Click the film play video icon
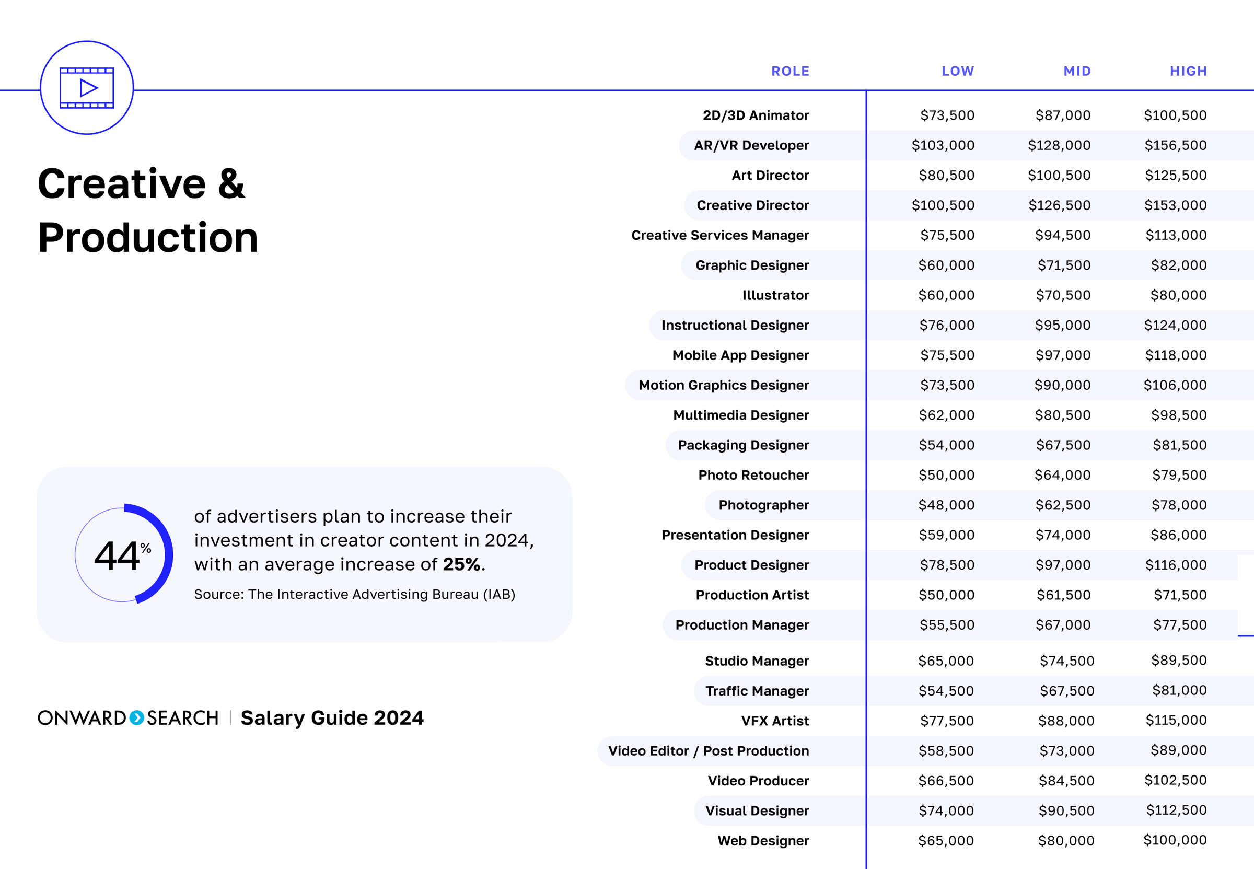 click(87, 88)
